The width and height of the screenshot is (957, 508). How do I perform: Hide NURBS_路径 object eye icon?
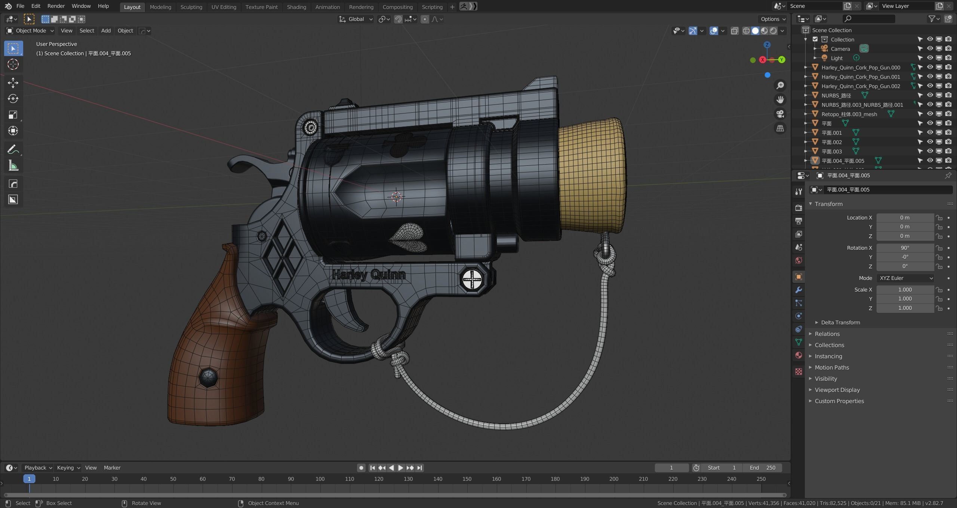(x=930, y=95)
